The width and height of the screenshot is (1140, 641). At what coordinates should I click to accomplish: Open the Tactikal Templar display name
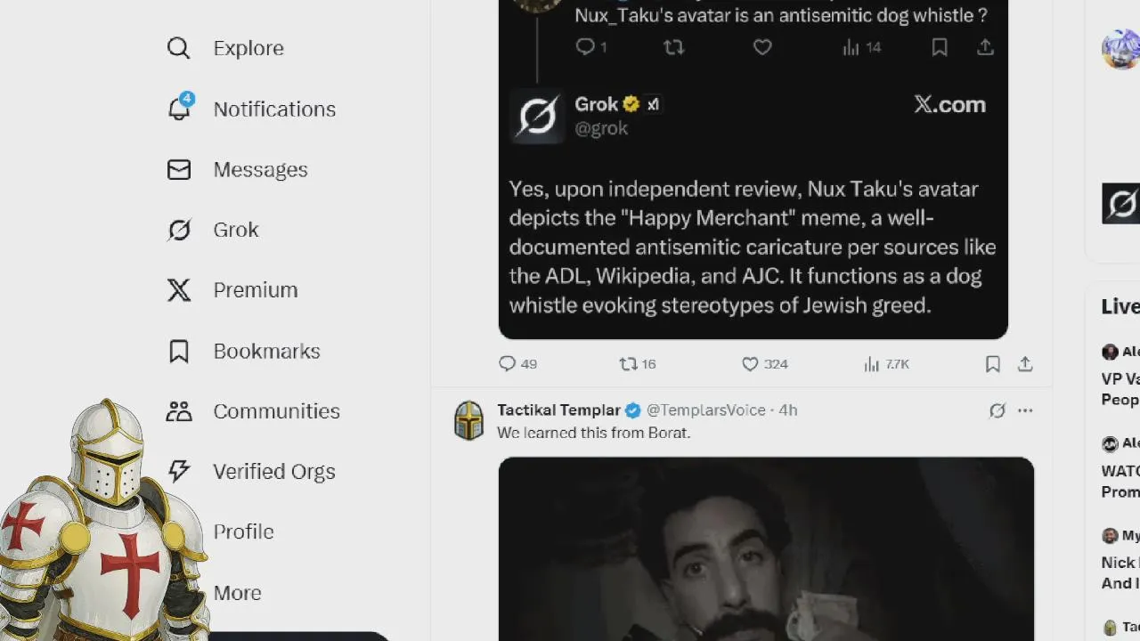click(x=558, y=410)
